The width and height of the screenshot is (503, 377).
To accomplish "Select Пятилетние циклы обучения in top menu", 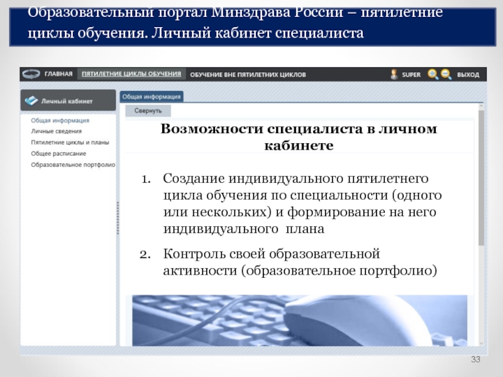I will click(131, 74).
